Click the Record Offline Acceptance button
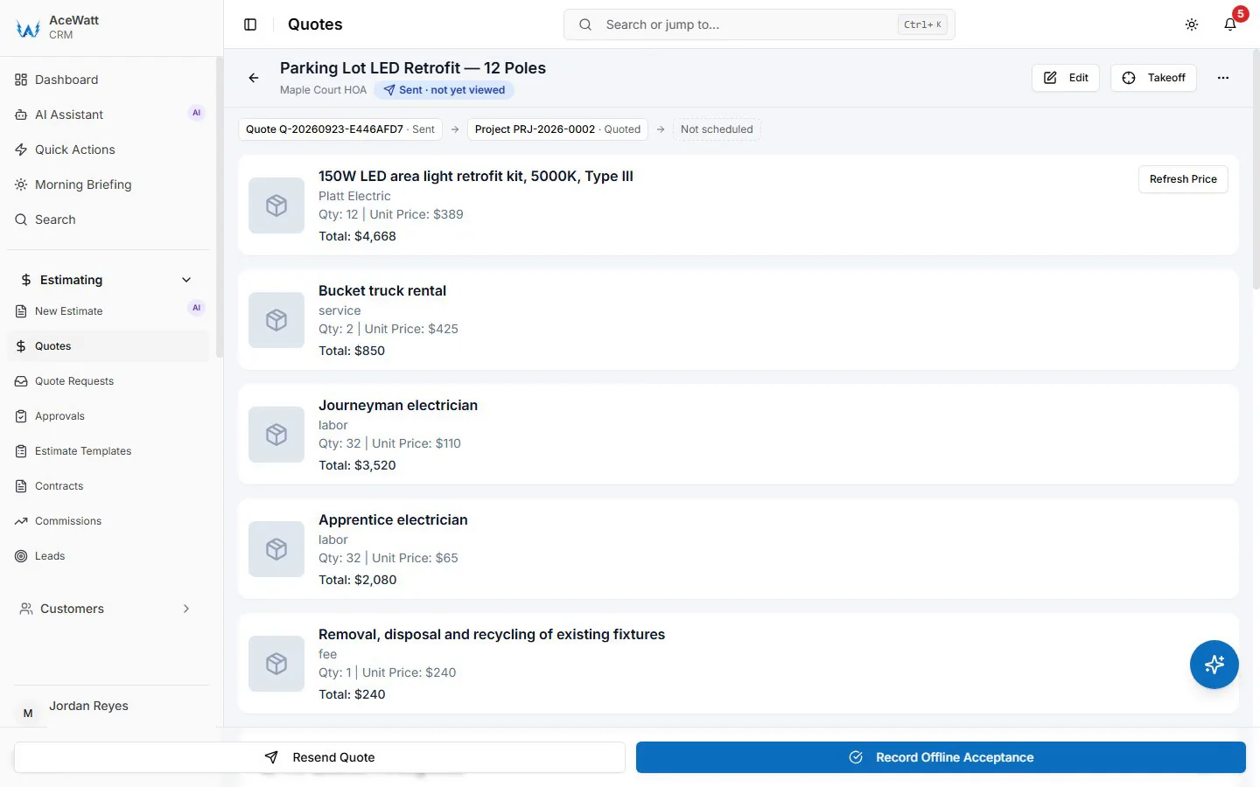The height and width of the screenshot is (787, 1260). click(941, 757)
